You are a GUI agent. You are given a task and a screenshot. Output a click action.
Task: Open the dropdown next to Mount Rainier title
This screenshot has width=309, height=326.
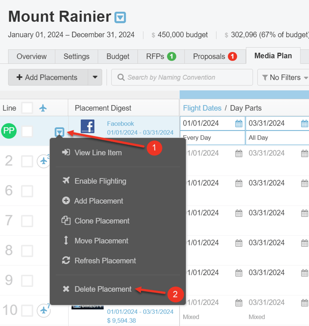click(120, 18)
